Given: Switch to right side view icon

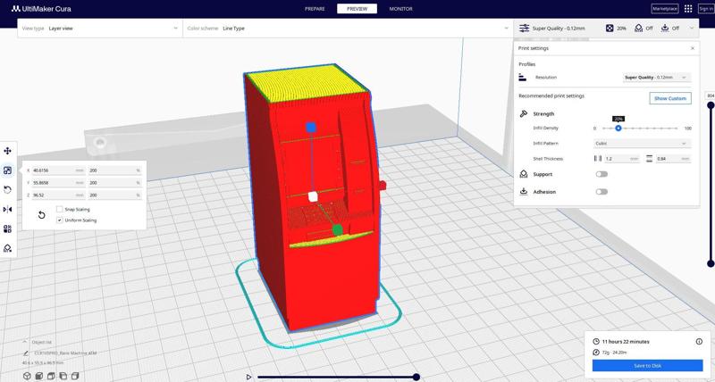Looking at the screenshot, I should (75, 376).
